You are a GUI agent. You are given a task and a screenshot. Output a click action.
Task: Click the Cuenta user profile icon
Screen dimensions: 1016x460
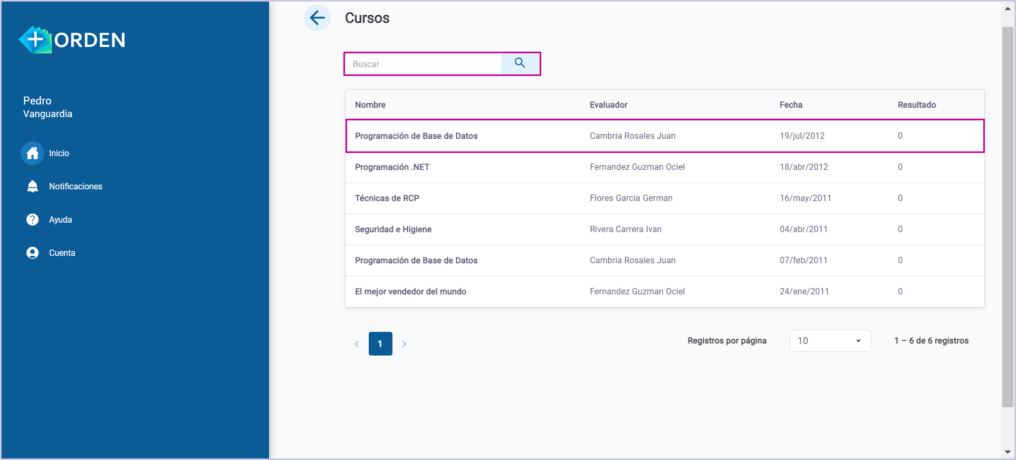32,253
